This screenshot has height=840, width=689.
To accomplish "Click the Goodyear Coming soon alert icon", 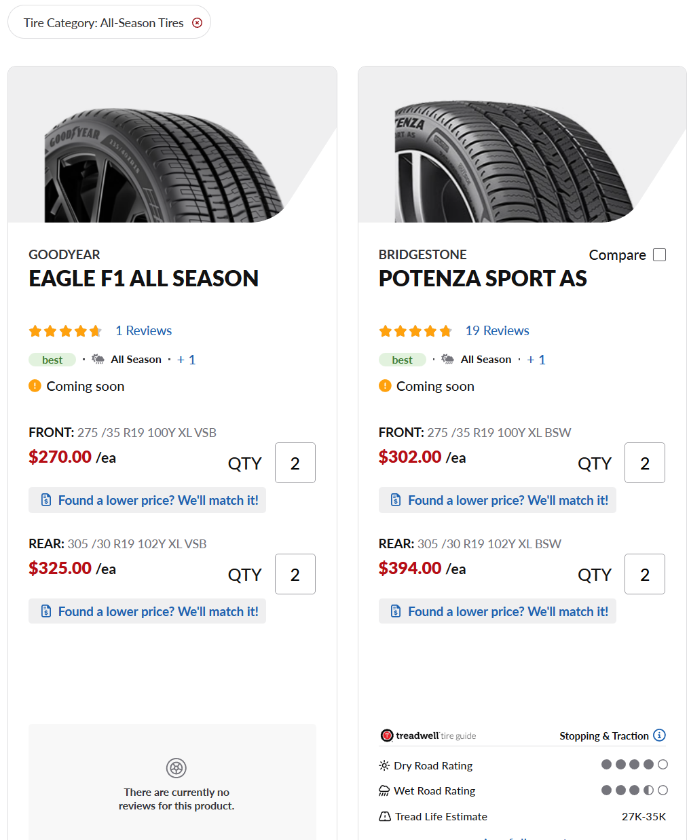I will point(35,386).
